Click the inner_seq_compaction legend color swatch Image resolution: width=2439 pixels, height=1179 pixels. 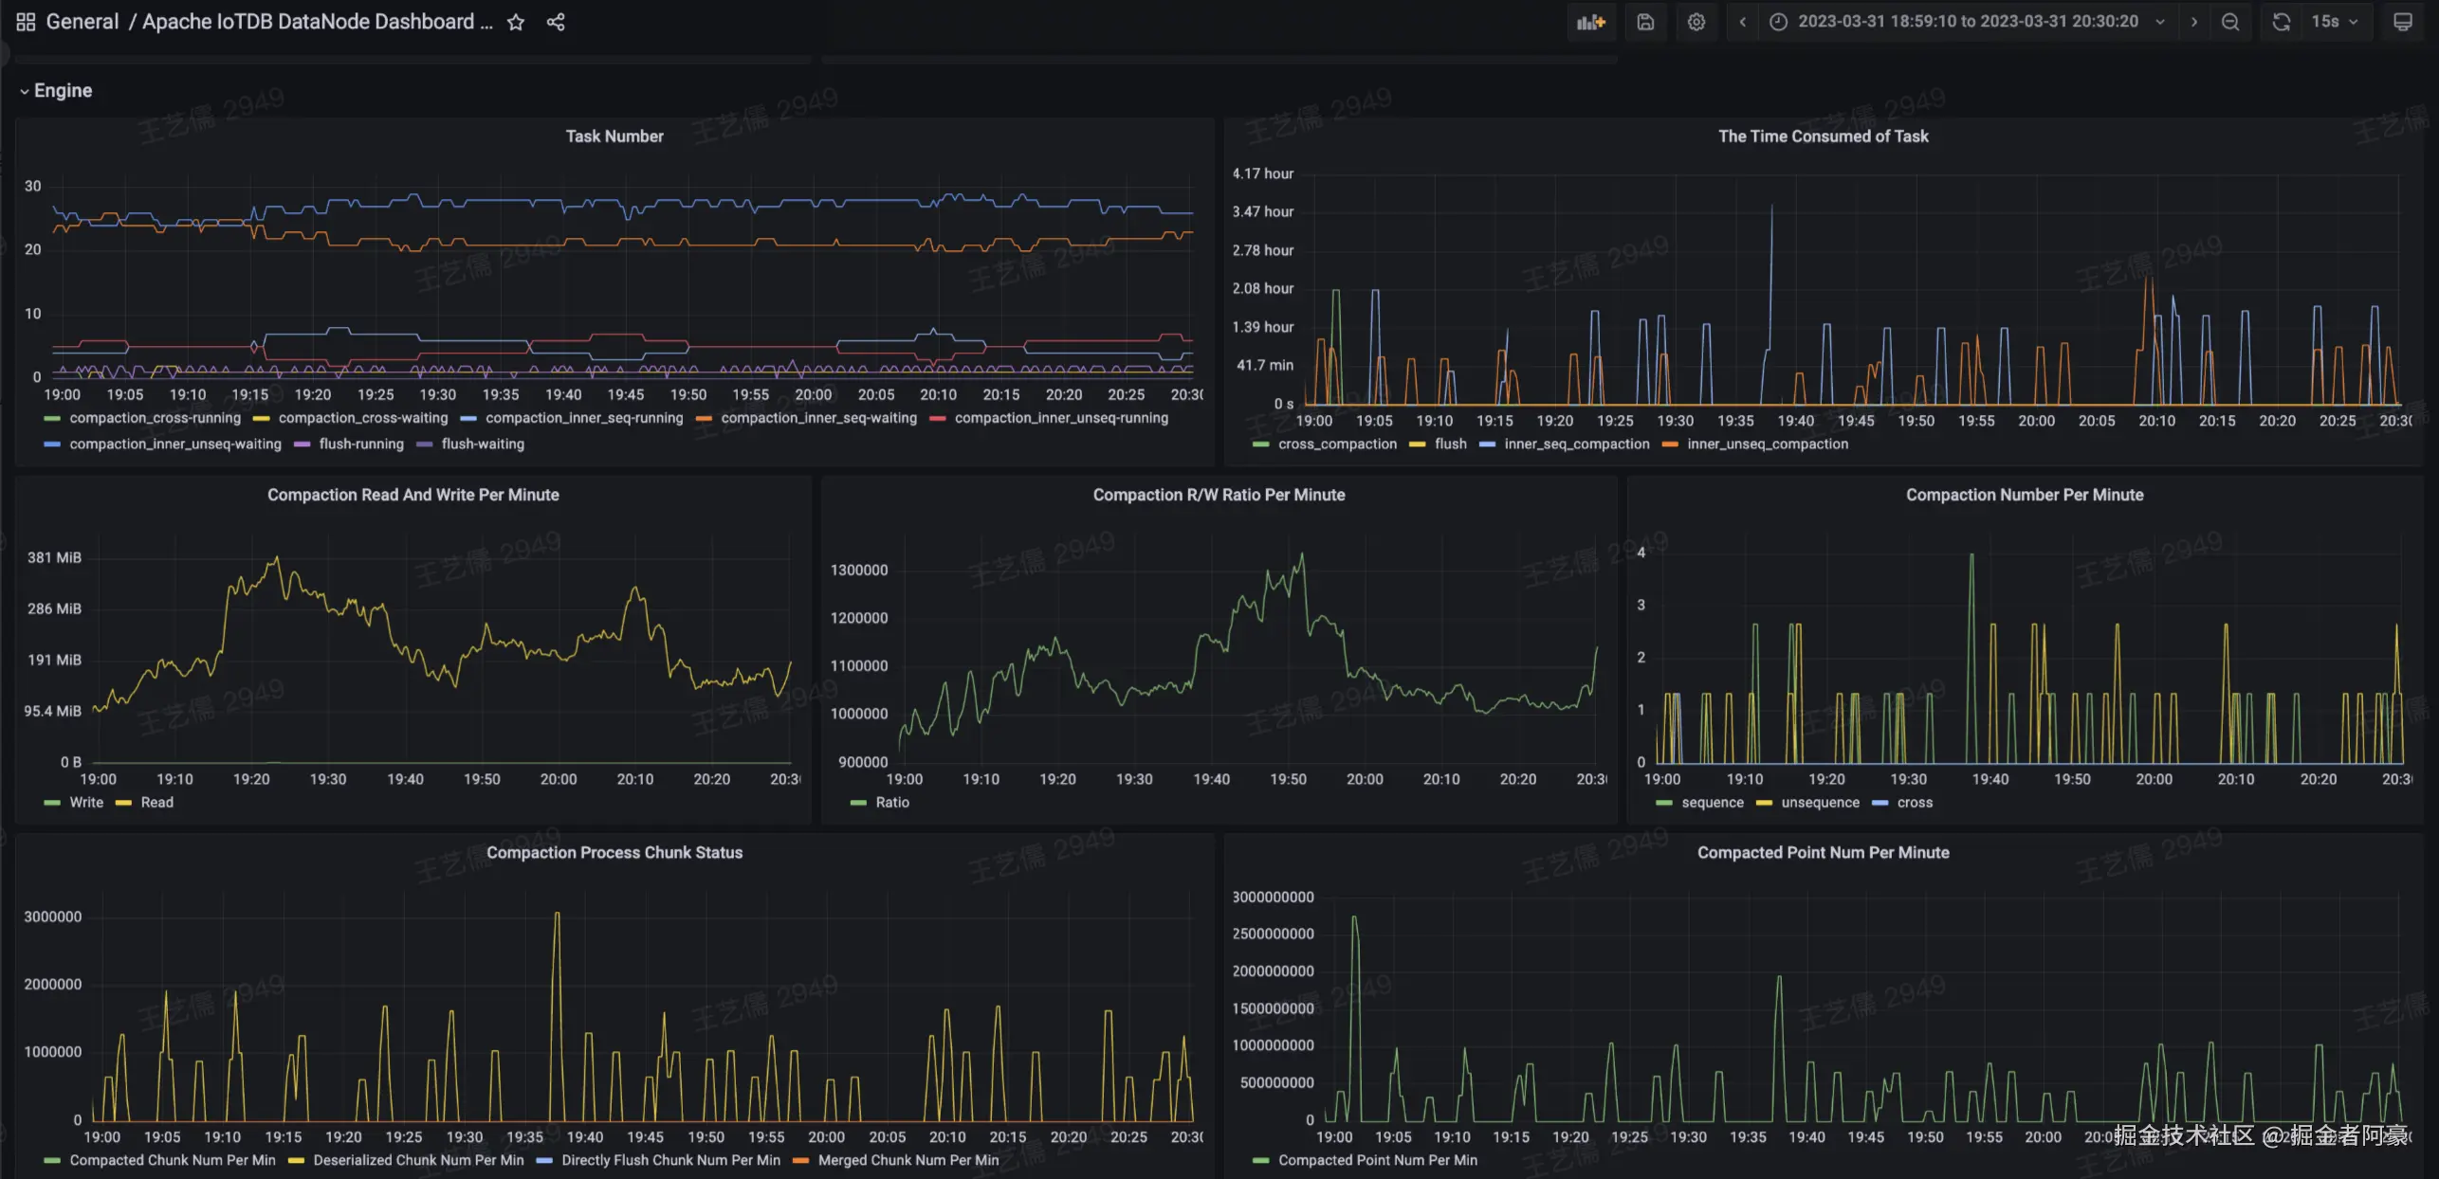click(1487, 444)
